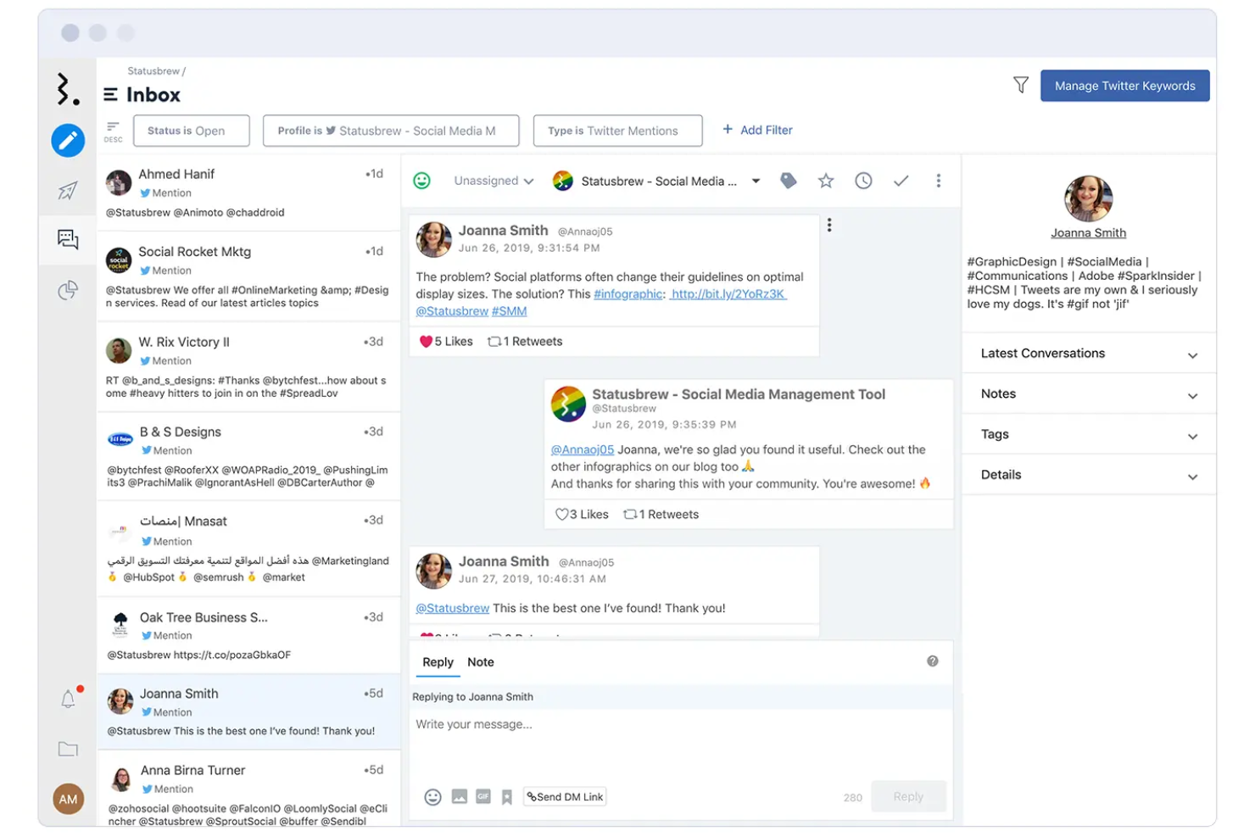Image resolution: width=1255 pixels, height=837 pixels.
Task: Click the green smiley sentiment icon
Action: (x=421, y=181)
